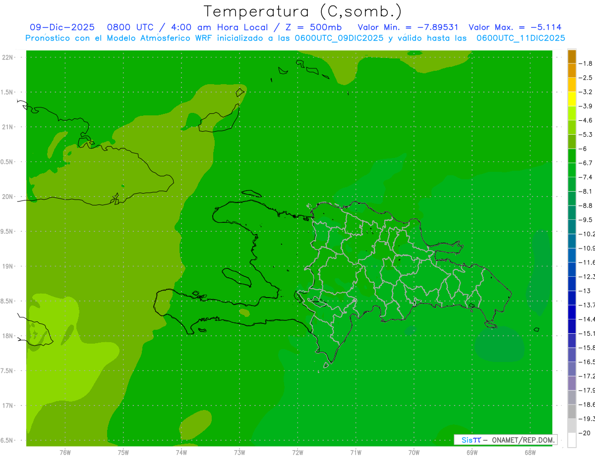Click the latitude label '20N'

[x=7, y=197]
